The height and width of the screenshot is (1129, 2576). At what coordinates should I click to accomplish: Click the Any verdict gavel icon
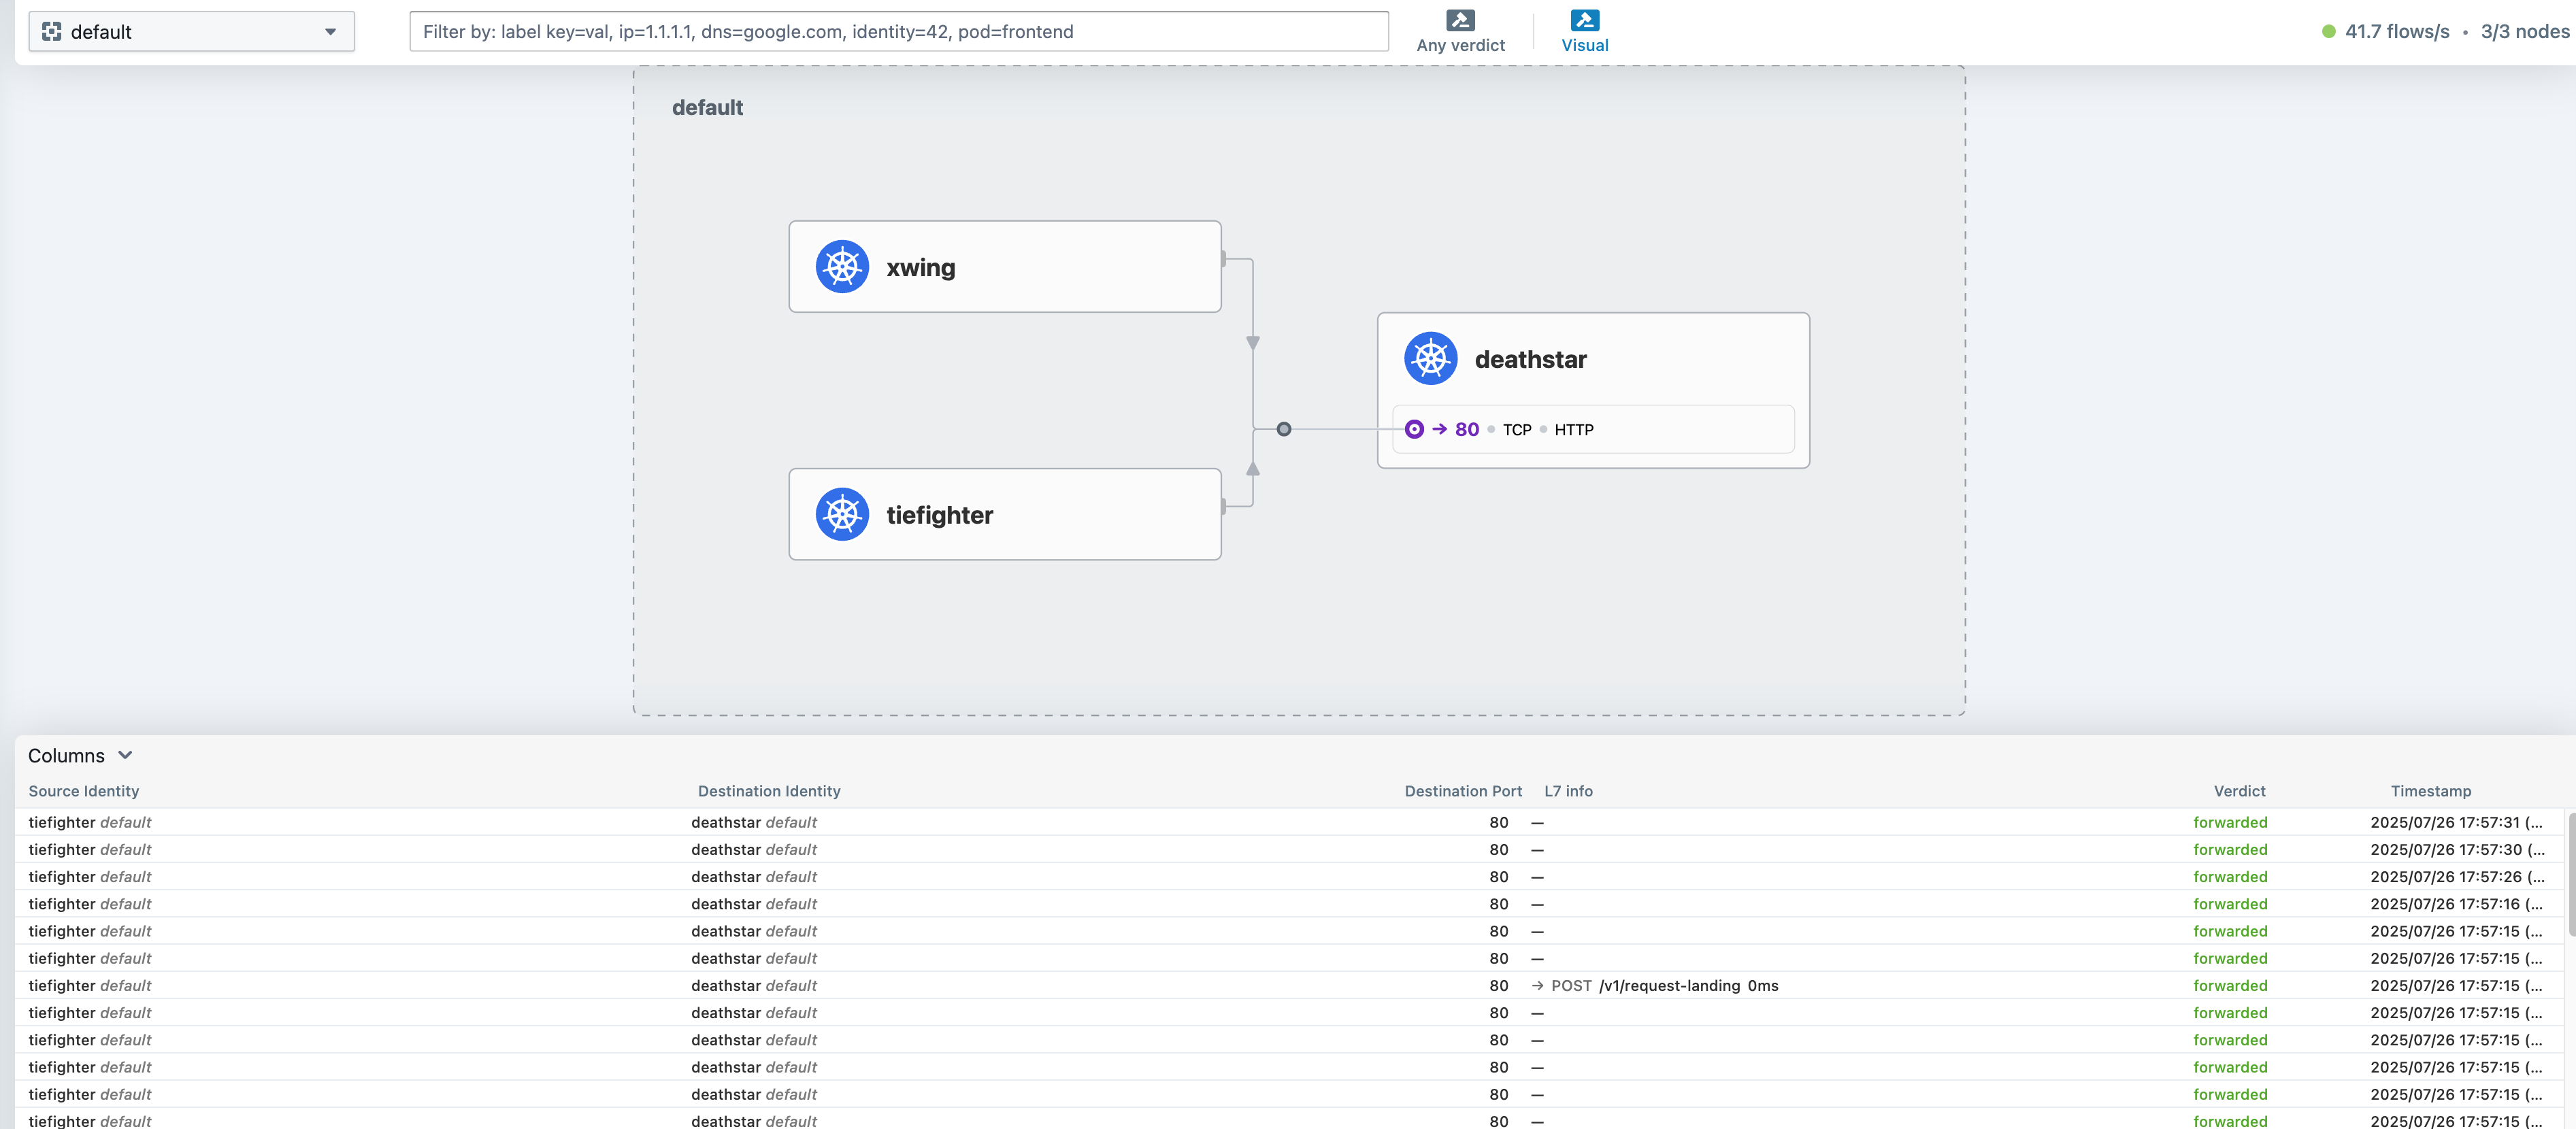[x=1460, y=20]
